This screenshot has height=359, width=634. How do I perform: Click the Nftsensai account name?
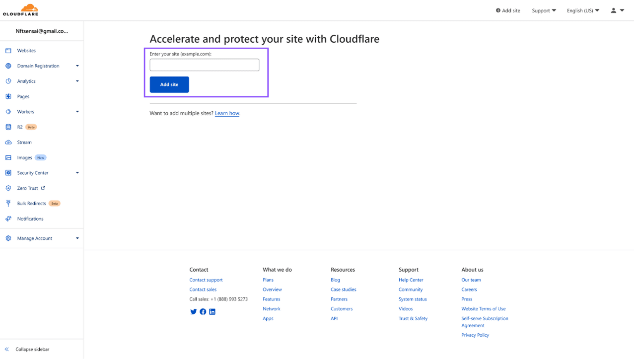[x=42, y=31]
